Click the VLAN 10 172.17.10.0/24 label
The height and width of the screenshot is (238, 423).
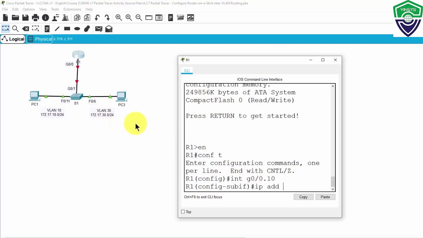click(x=53, y=112)
